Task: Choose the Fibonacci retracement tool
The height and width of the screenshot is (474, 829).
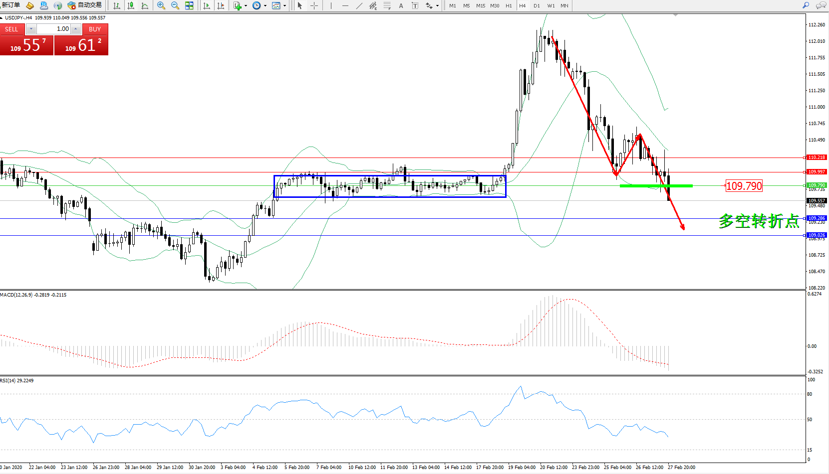Action: pyautogui.click(x=387, y=5)
